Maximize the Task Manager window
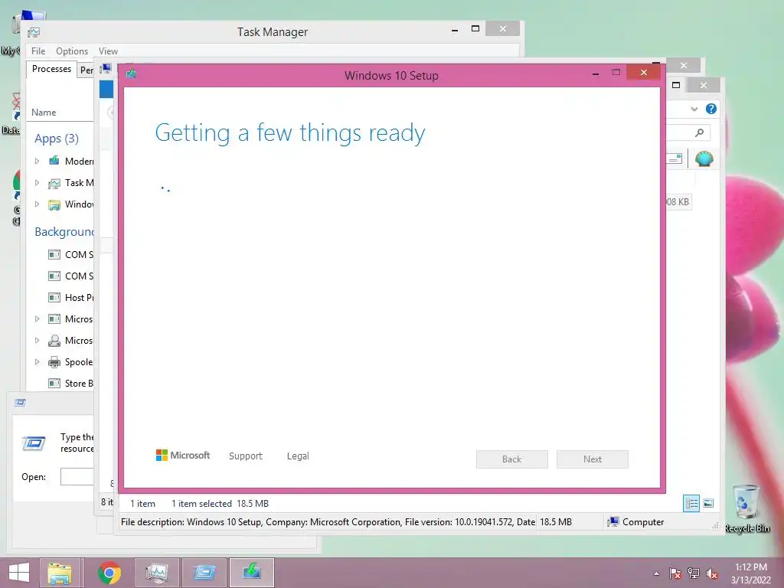 coord(475,28)
